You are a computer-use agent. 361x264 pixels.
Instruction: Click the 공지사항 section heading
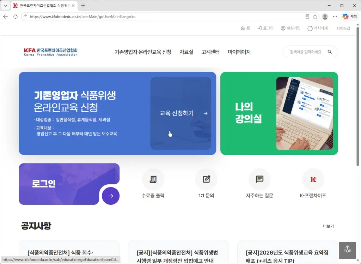tap(36, 226)
